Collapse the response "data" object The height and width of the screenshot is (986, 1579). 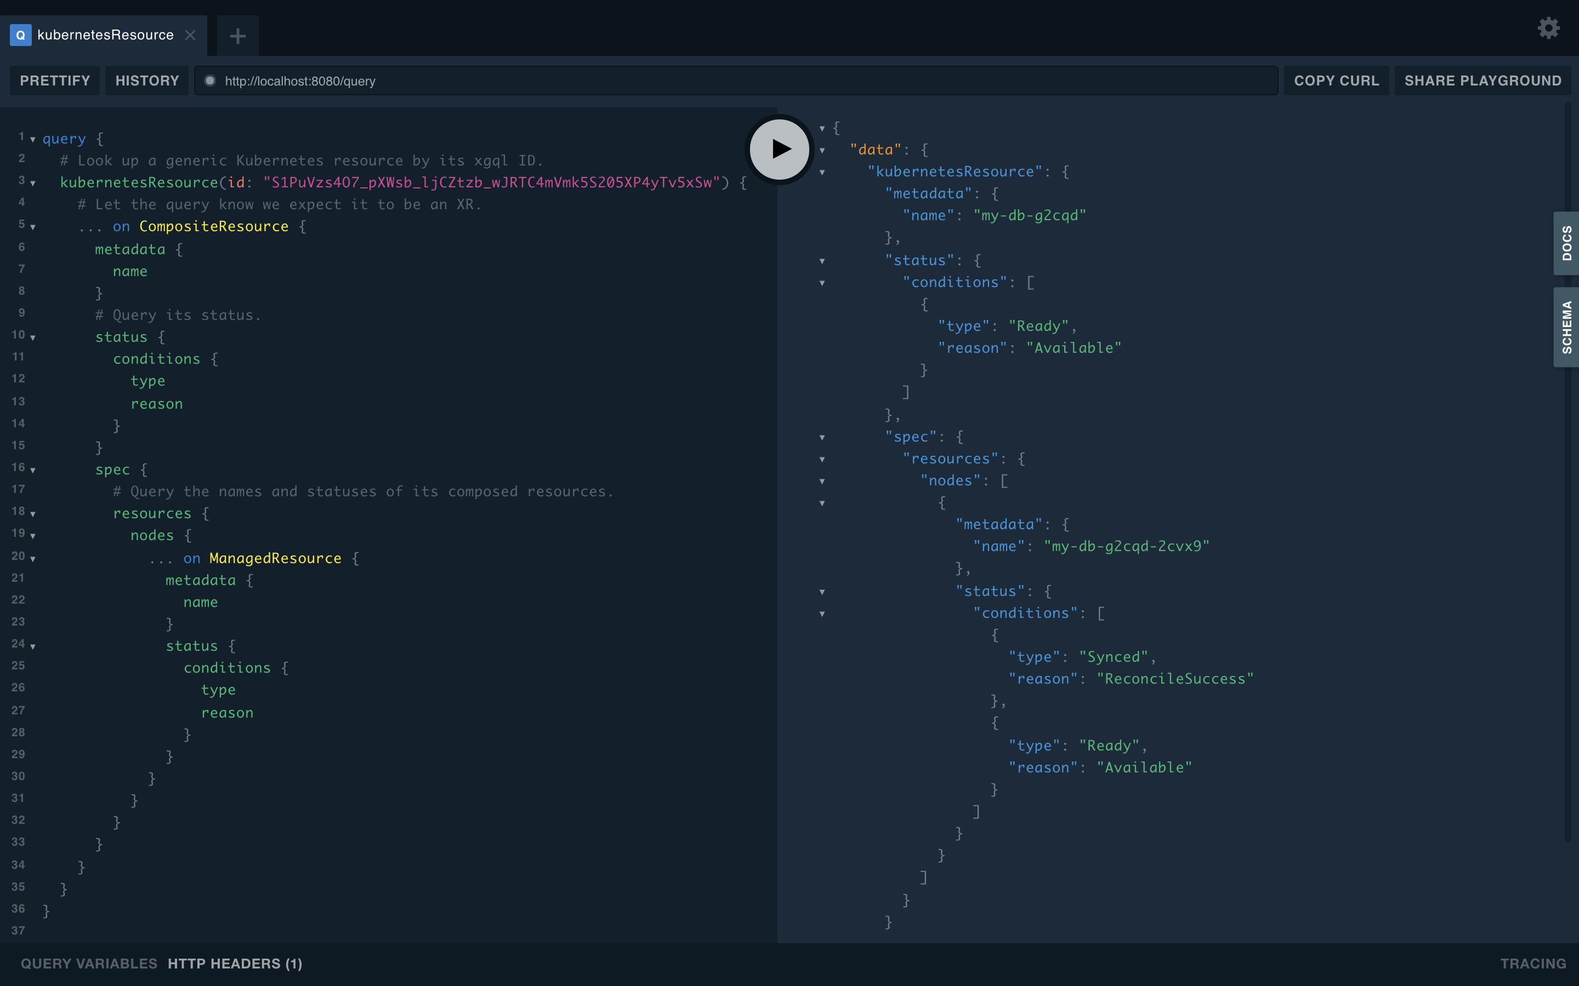(x=822, y=151)
